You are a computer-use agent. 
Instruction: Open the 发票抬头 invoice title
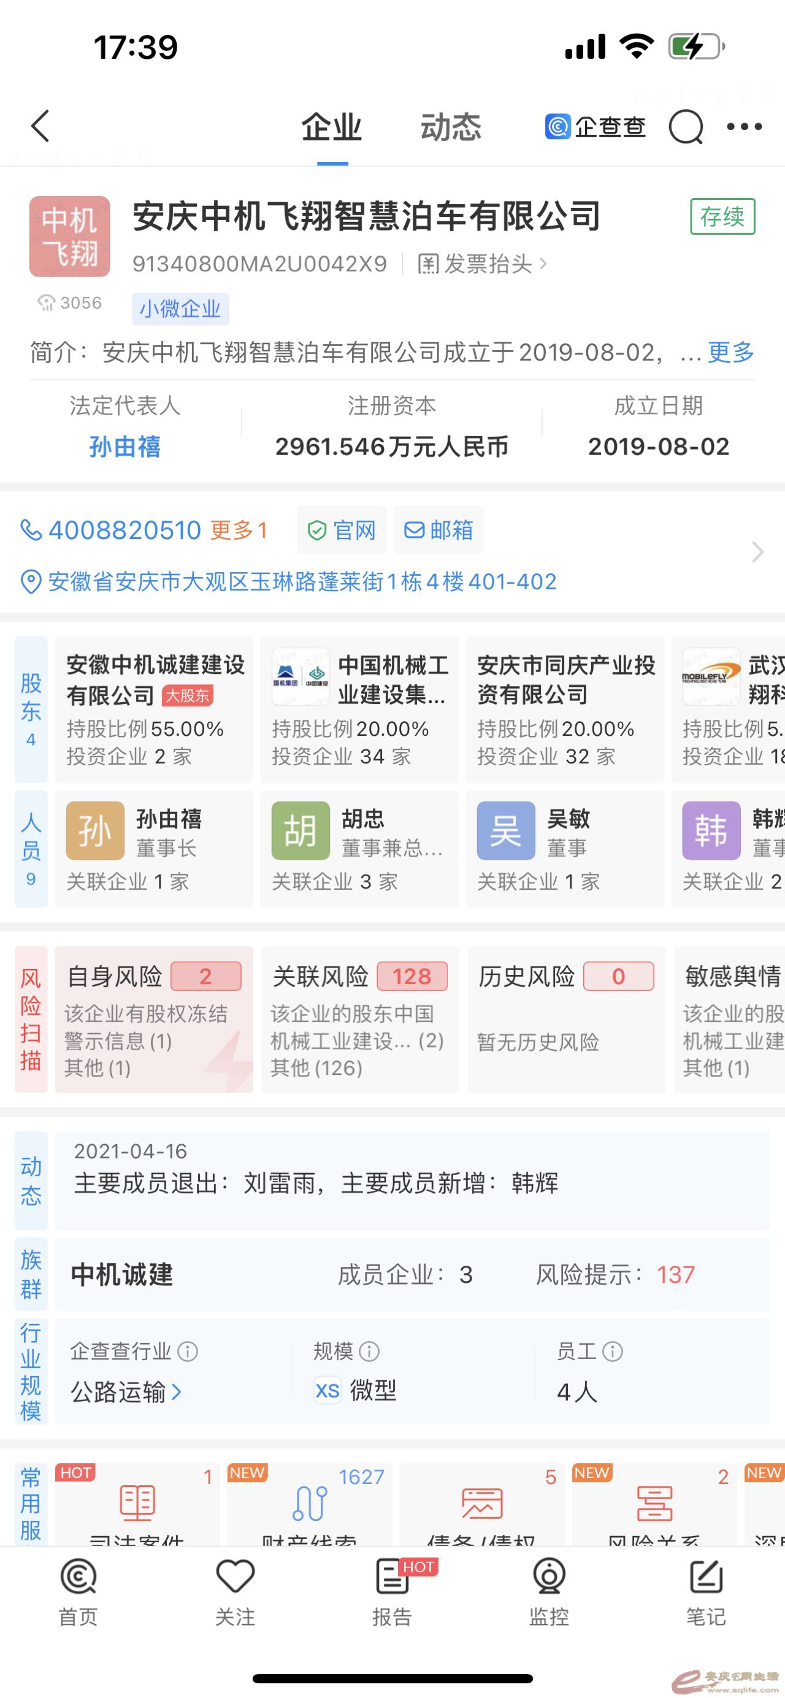483,264
